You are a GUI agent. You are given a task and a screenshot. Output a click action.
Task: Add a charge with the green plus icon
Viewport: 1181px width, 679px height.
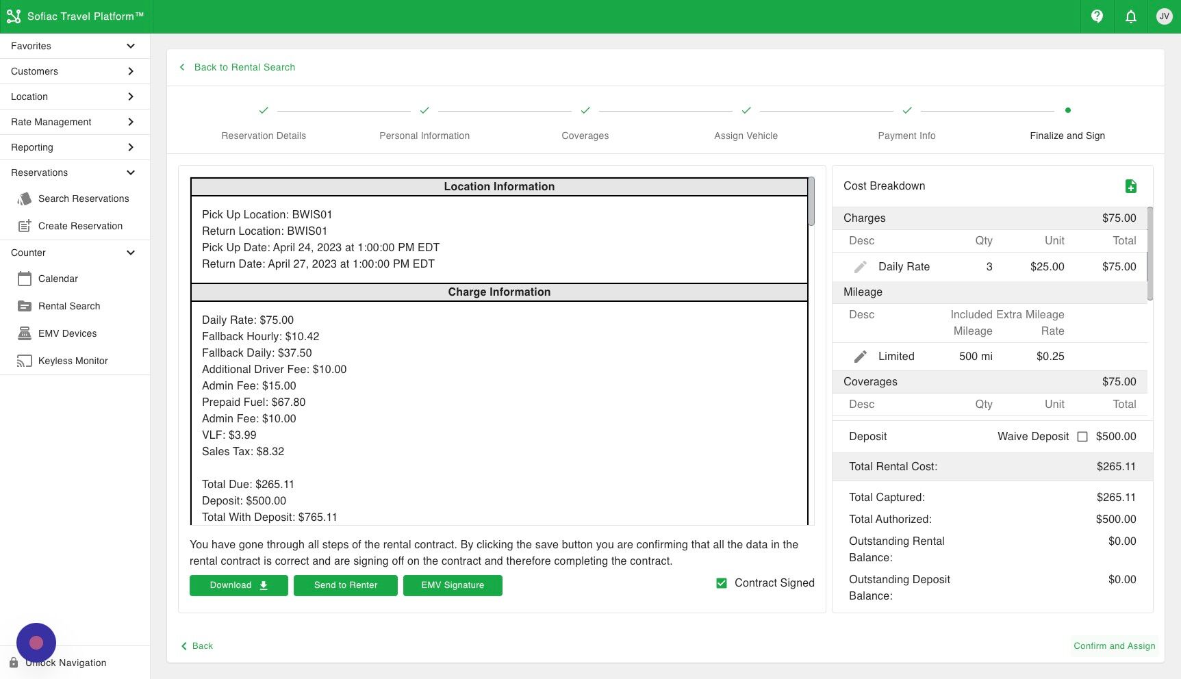pos(1131,185)
